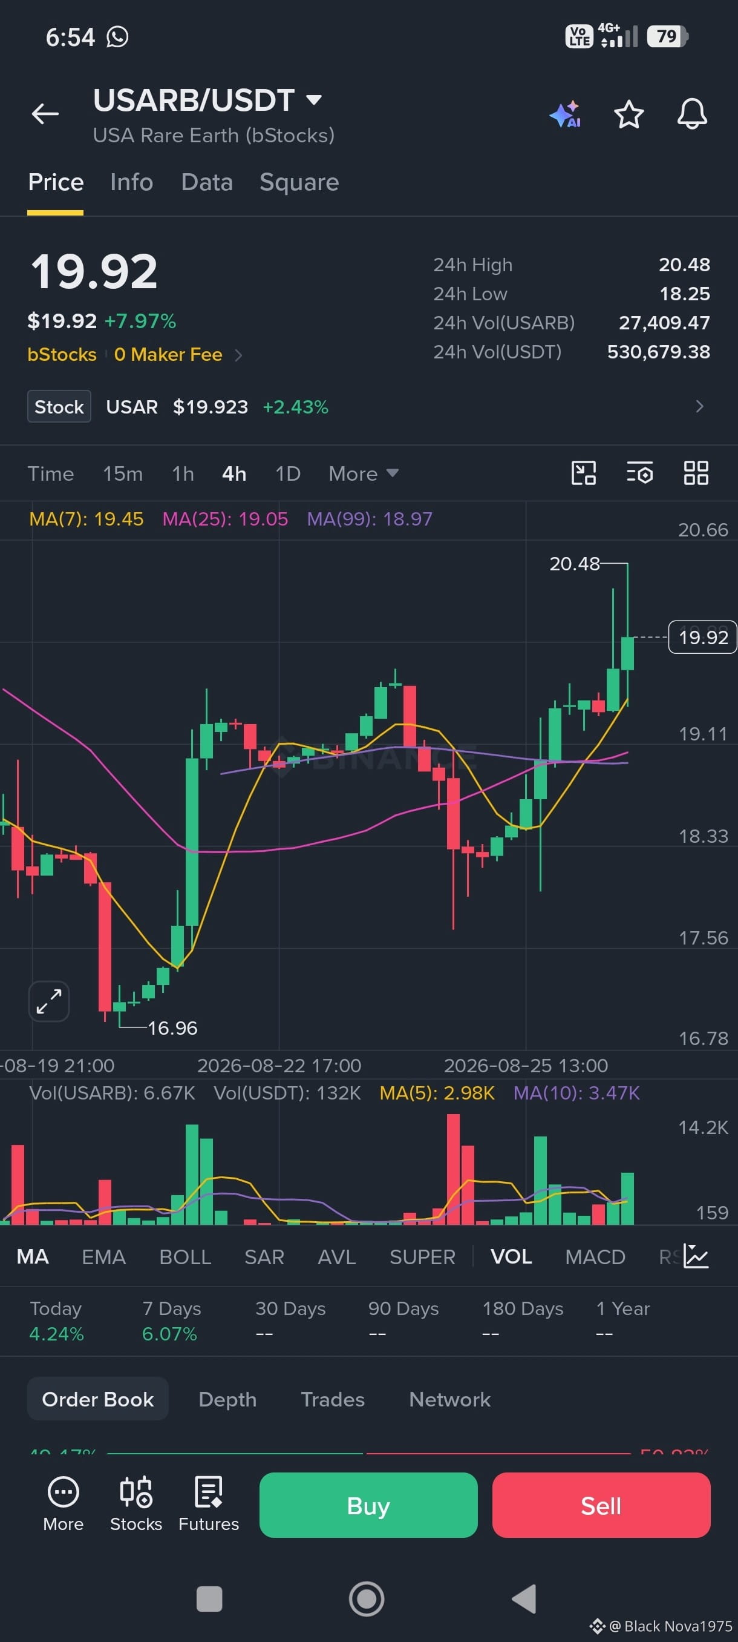Open the Depth tab
The image size is (738, 1642).
tap(227, 1399)
